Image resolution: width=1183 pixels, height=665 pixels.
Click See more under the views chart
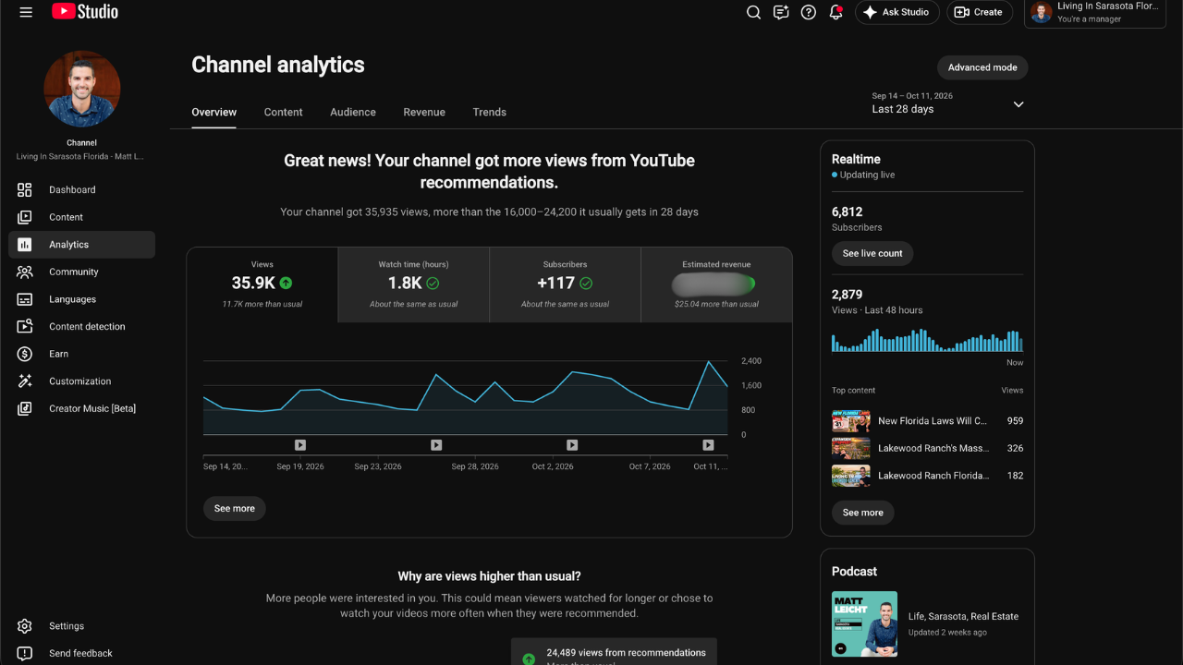coord(235,509)
